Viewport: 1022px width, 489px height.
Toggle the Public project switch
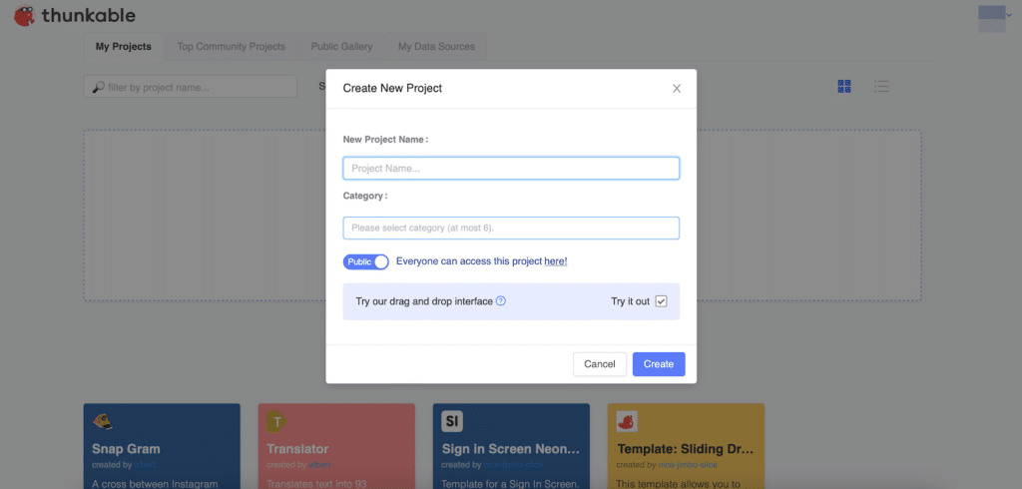point(365,261)
